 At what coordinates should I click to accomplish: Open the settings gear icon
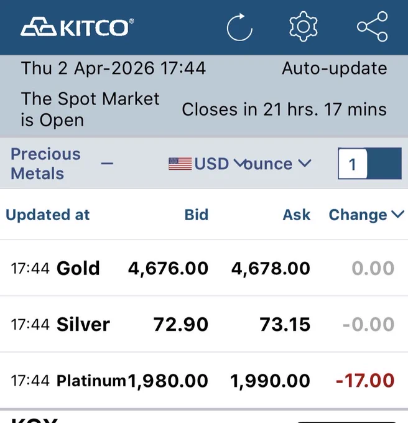(x=303, y=26)
